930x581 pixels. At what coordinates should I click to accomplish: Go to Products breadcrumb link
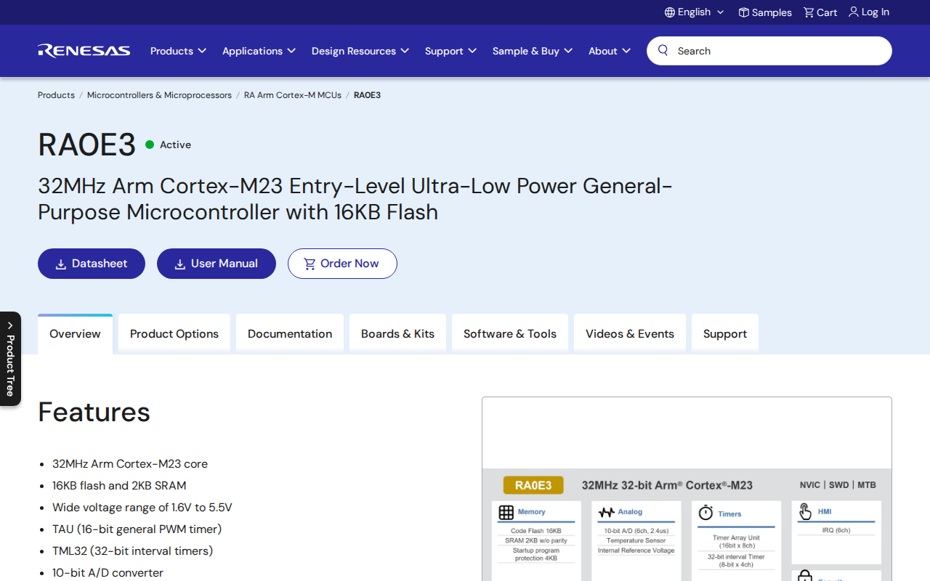click(x=56, y=95)
